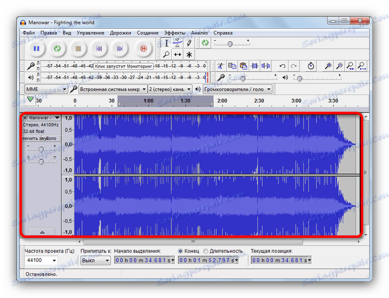Close the Manowar track with X

click(x=25, y=118)
